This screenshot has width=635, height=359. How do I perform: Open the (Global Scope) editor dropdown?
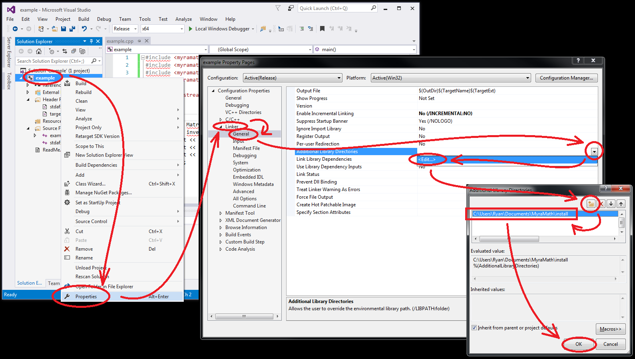[261, 50]
